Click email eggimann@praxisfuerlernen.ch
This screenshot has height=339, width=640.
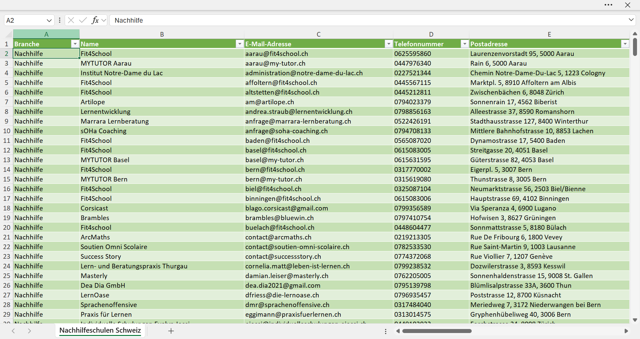coord(319,314)
